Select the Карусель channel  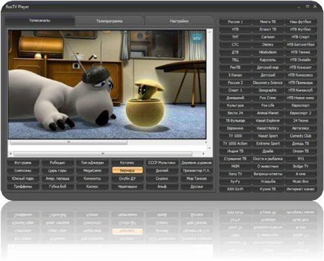tap(268, 60)
